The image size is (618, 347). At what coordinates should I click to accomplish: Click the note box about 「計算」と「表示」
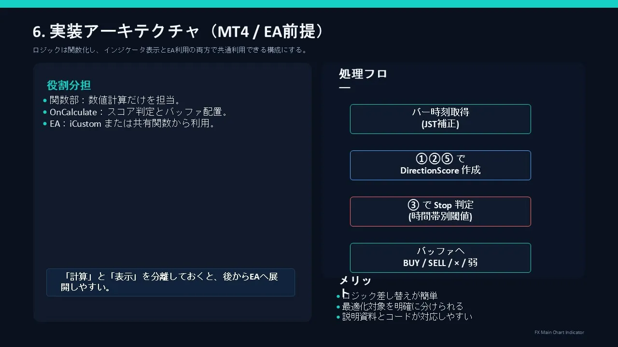170,282
